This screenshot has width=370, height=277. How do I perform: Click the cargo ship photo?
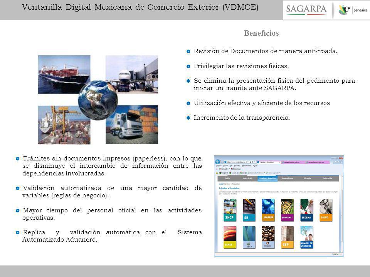pos(64,74)
